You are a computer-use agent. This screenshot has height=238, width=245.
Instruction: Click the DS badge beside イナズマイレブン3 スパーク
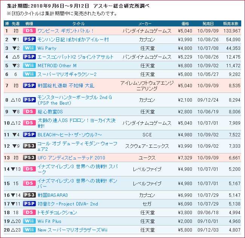pos(29,169)
